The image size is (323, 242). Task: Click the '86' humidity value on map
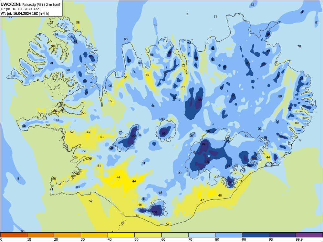126,39
